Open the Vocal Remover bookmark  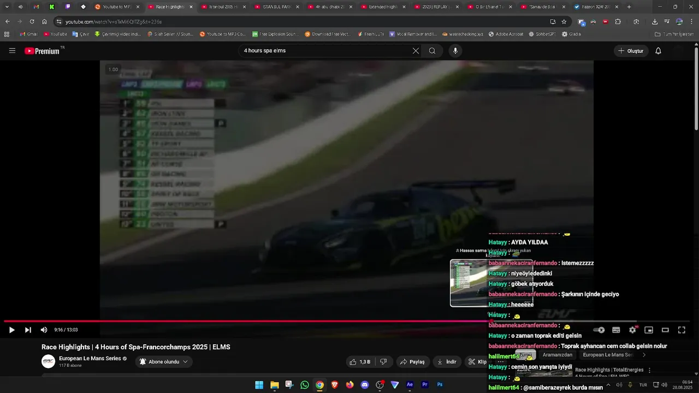tap(413, 34)
